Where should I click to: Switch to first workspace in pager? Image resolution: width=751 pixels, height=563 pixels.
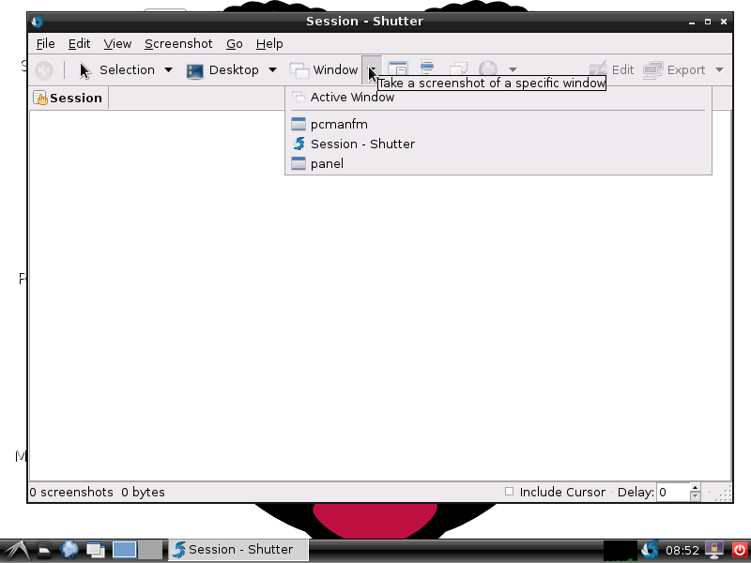pos(125,550)
